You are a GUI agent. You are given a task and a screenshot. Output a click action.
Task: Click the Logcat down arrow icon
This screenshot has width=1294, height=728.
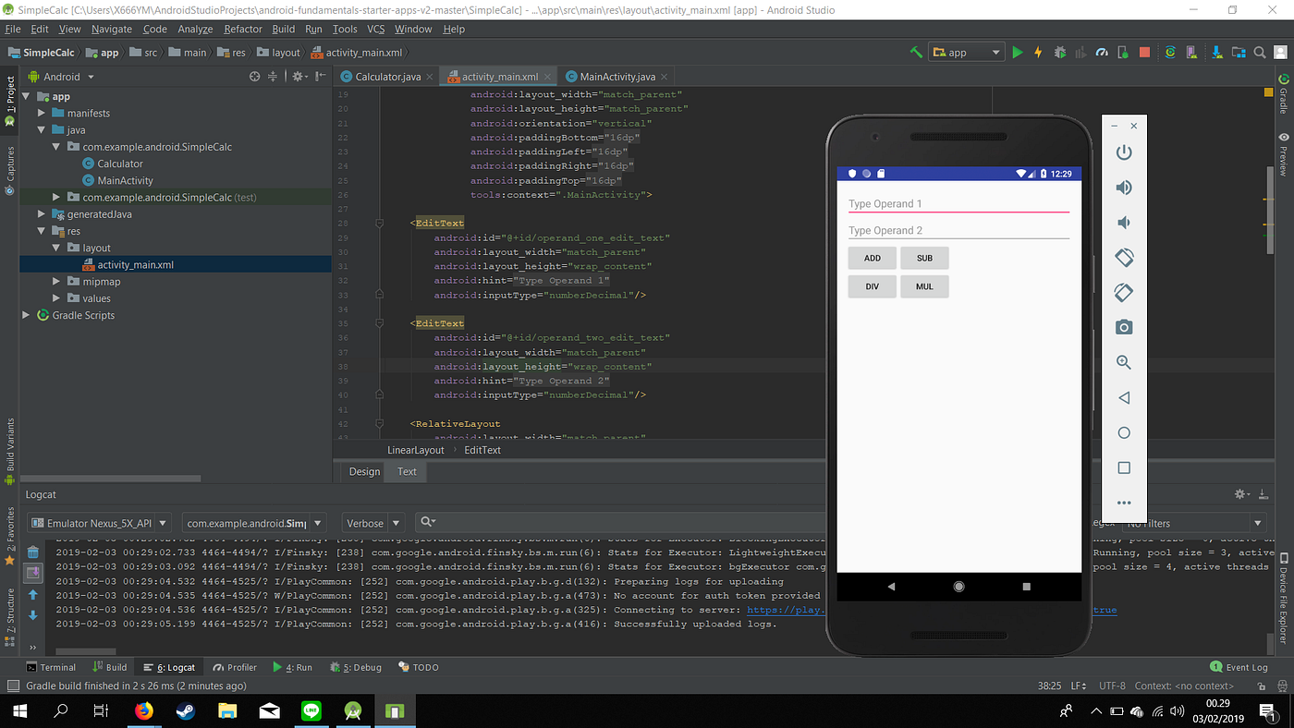33,615
